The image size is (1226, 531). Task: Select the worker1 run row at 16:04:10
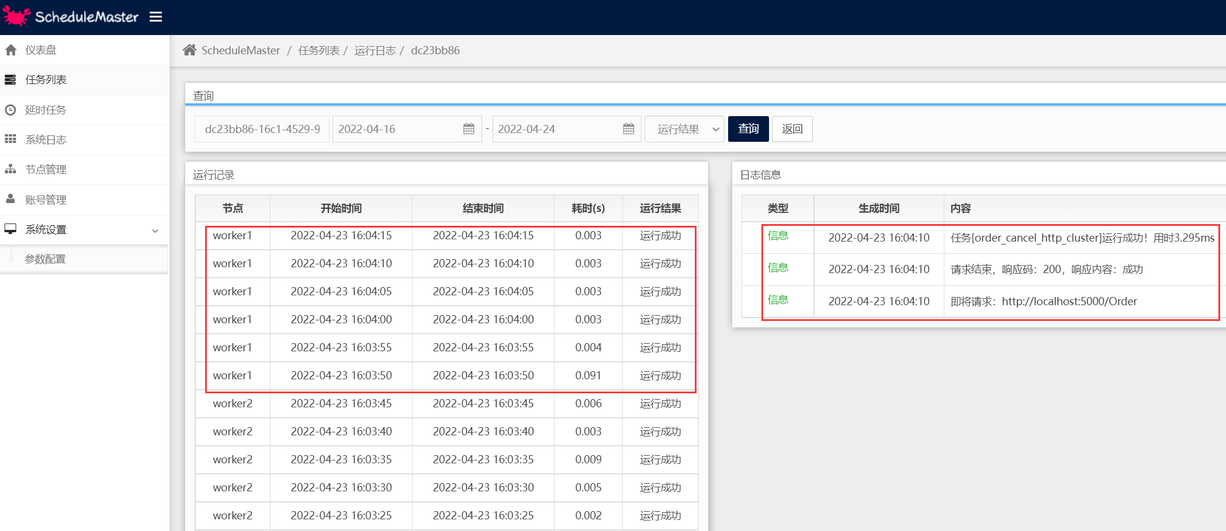(447, 264)
